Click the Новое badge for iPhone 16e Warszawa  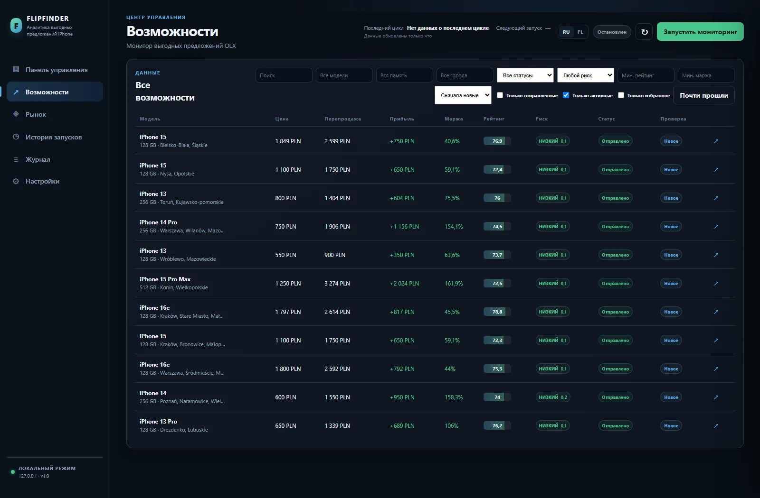[x=671, y=369]
